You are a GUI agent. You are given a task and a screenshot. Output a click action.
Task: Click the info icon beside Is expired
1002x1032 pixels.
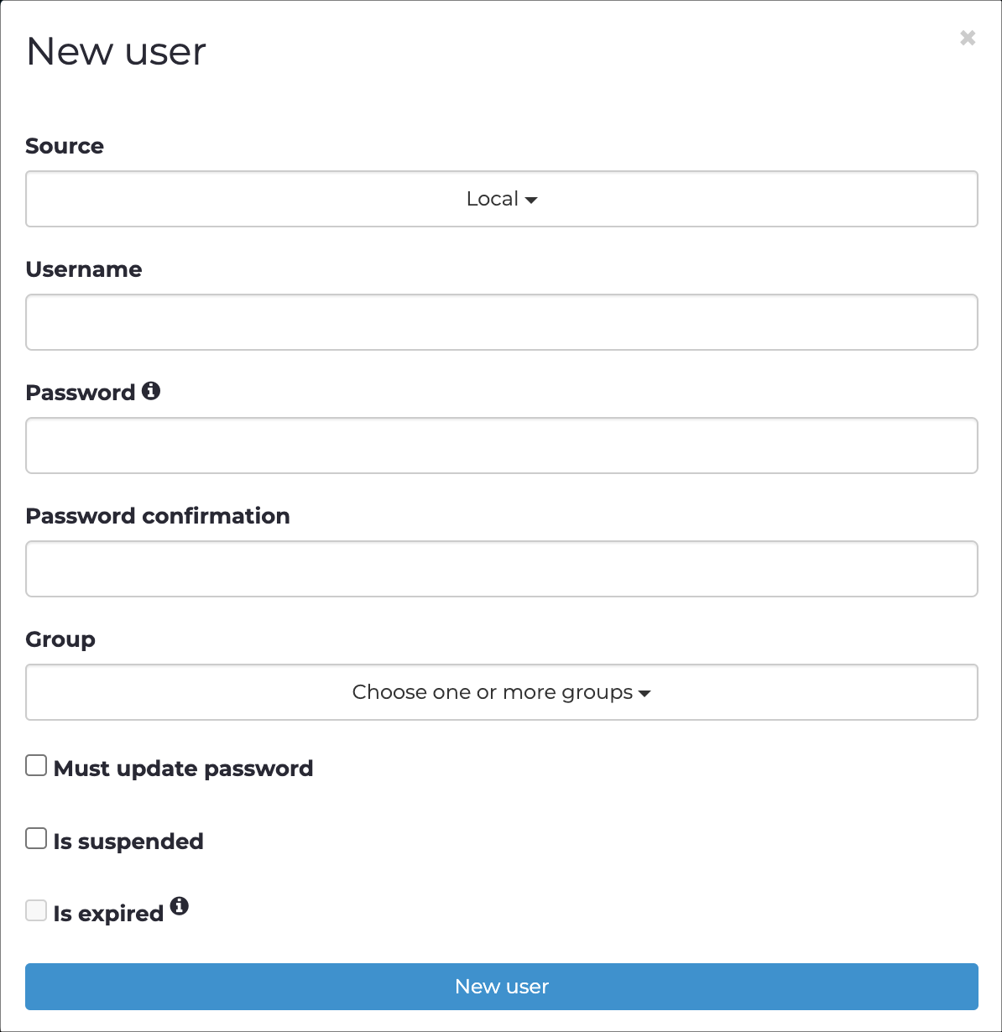point(180,906)
